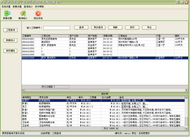Click the 合计金额 column header
Screen dimensions: 190x137
point(110,97)
